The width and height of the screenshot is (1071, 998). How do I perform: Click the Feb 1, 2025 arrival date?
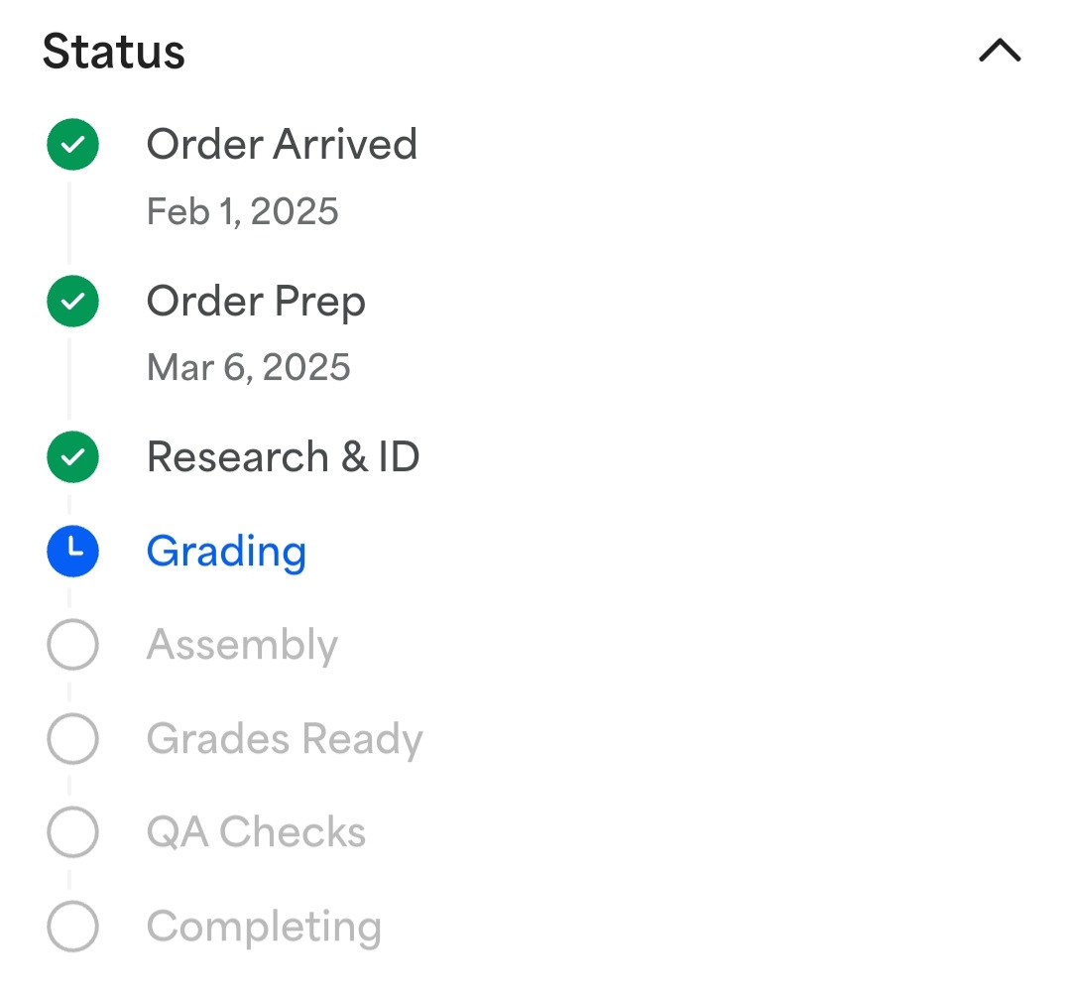tap(243, 211)
